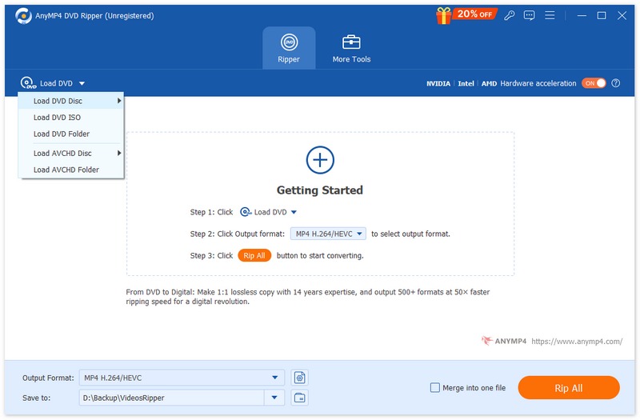The image size is (640, 420).
Task: Expand the Save to path dropdown arrow
Action: pyautogui.click(x=274, y=398)
